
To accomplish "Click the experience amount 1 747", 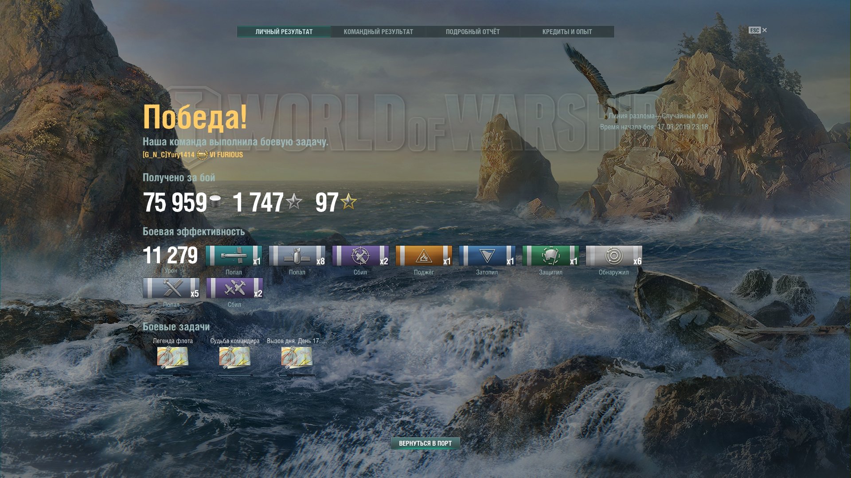I will point(258,203).
